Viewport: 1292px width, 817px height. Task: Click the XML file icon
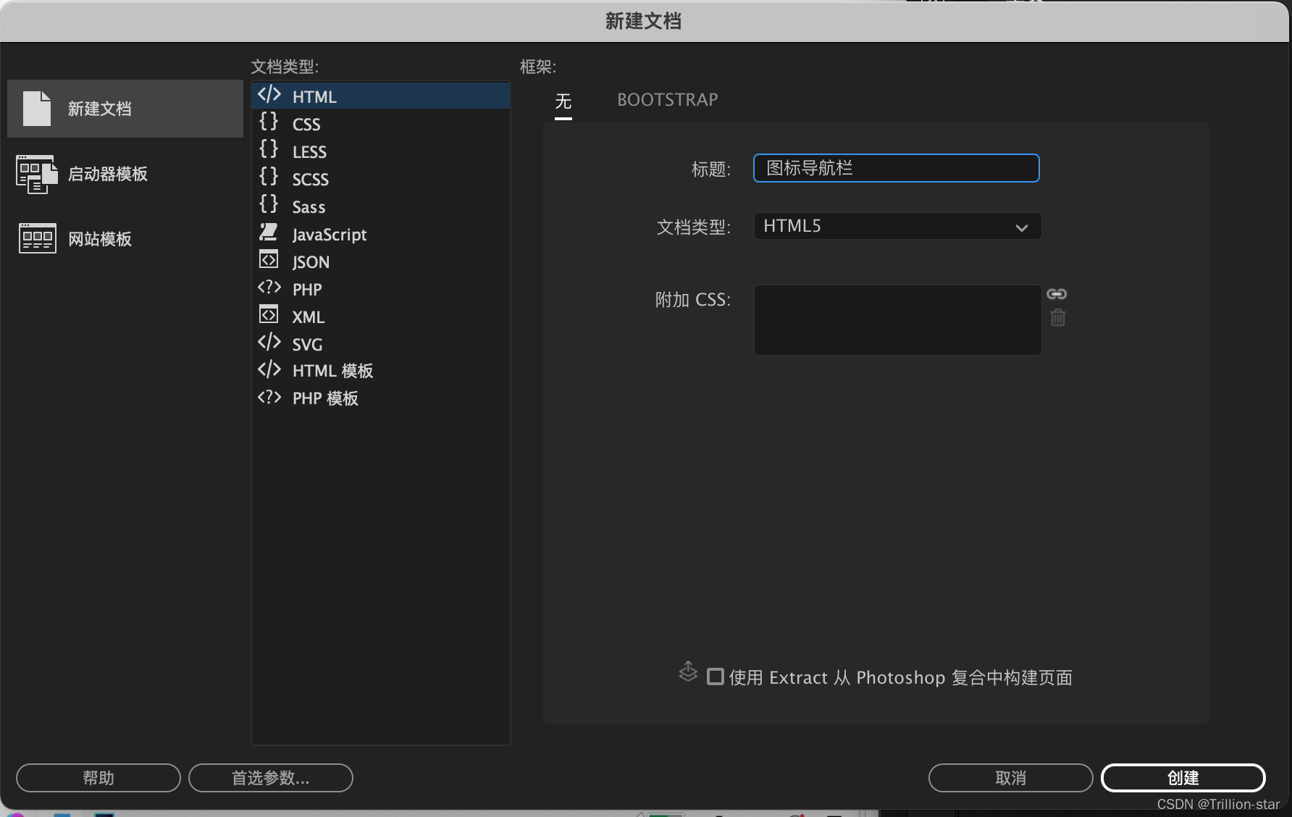(x=269, y=315)
